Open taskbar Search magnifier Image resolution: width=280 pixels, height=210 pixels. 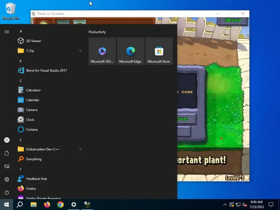click(20, 205)
